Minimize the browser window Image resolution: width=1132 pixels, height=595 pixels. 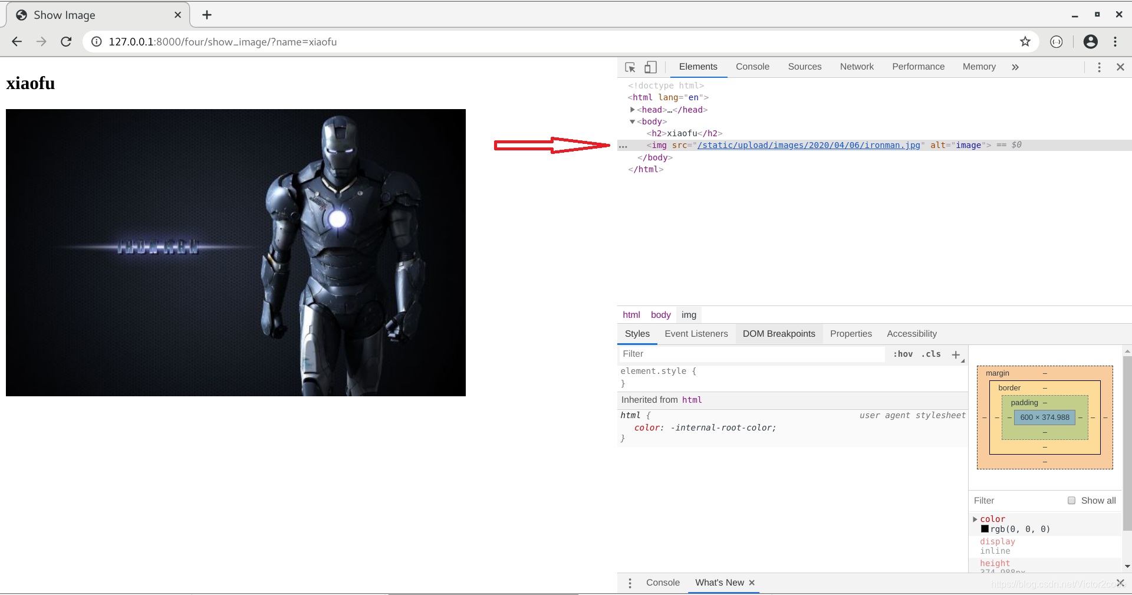[x=1075, y=15]
